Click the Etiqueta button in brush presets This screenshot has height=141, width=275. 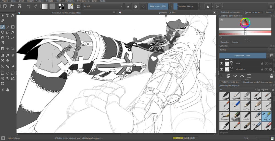tap(264, 90)
